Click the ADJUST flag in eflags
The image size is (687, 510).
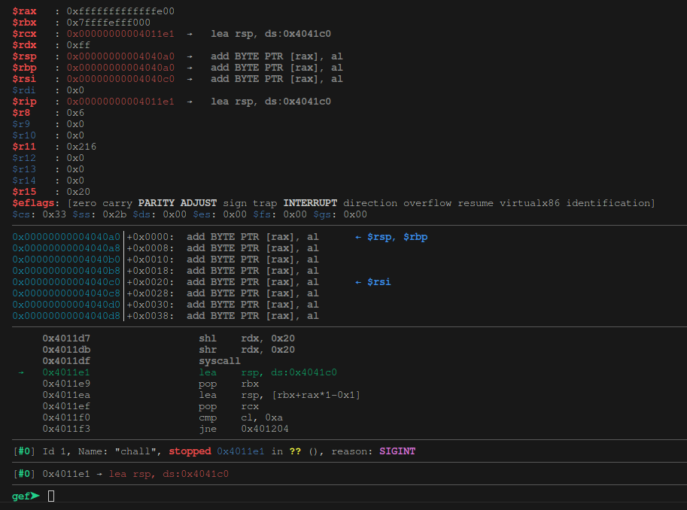pos(199,203)
